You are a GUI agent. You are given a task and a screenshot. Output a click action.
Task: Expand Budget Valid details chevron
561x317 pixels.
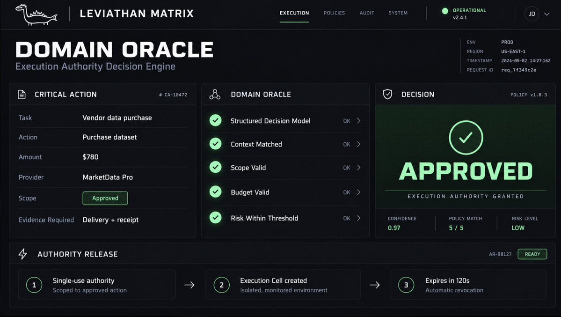point(358,192)
